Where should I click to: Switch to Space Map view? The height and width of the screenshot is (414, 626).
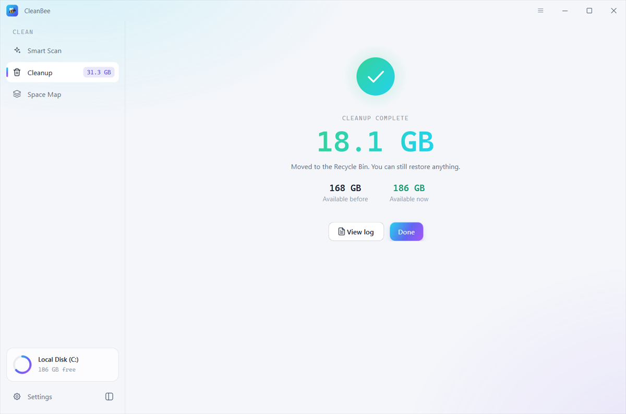pyautogui.click(x=63, y=94)
